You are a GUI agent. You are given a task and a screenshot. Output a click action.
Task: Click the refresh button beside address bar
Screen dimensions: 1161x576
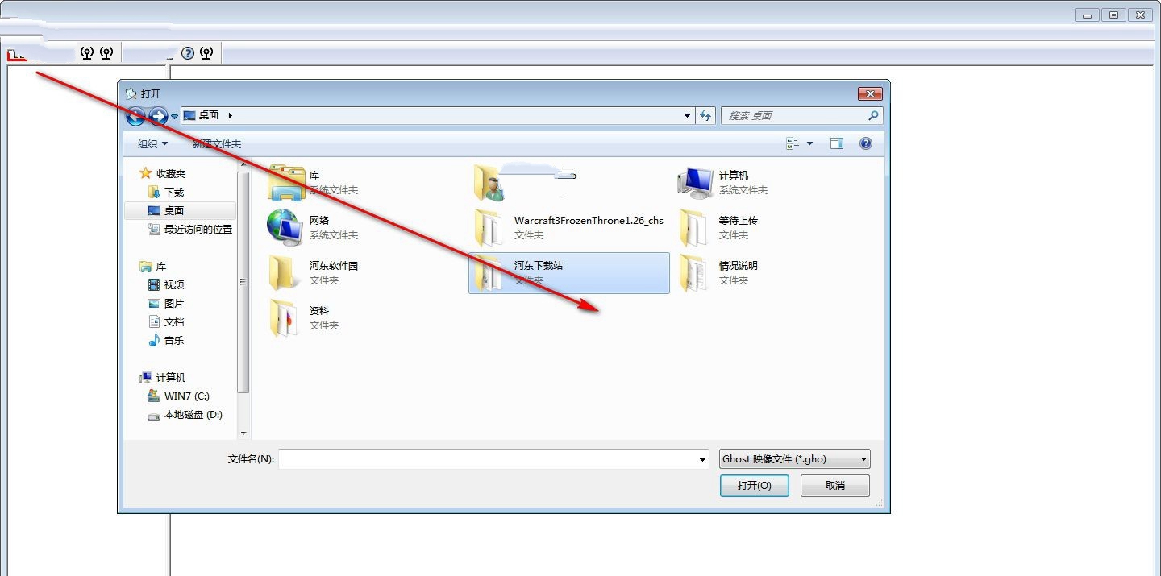(705, 115)
